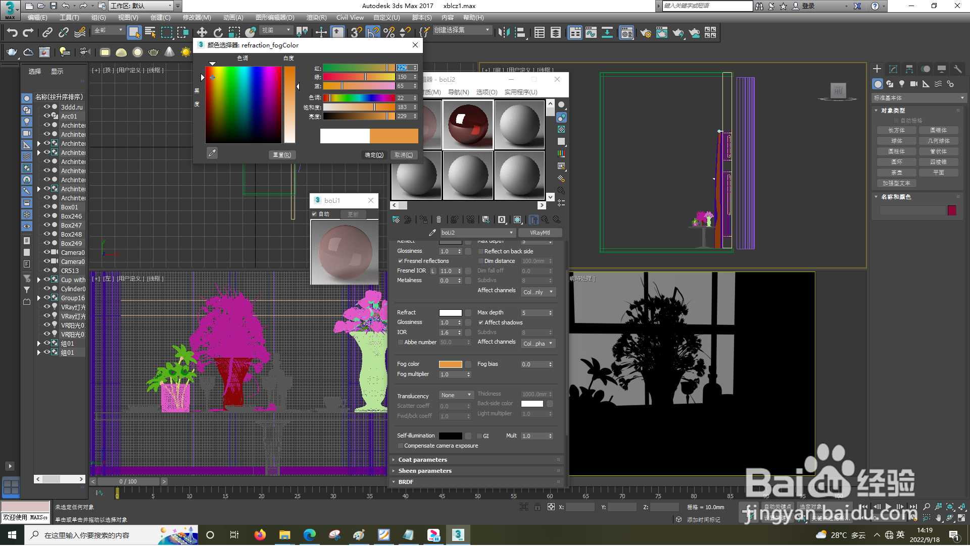The height and width of the screenshot is (546, 970).
Task: Select the red glass material sample sphere
Action: (x=468, y=125)
